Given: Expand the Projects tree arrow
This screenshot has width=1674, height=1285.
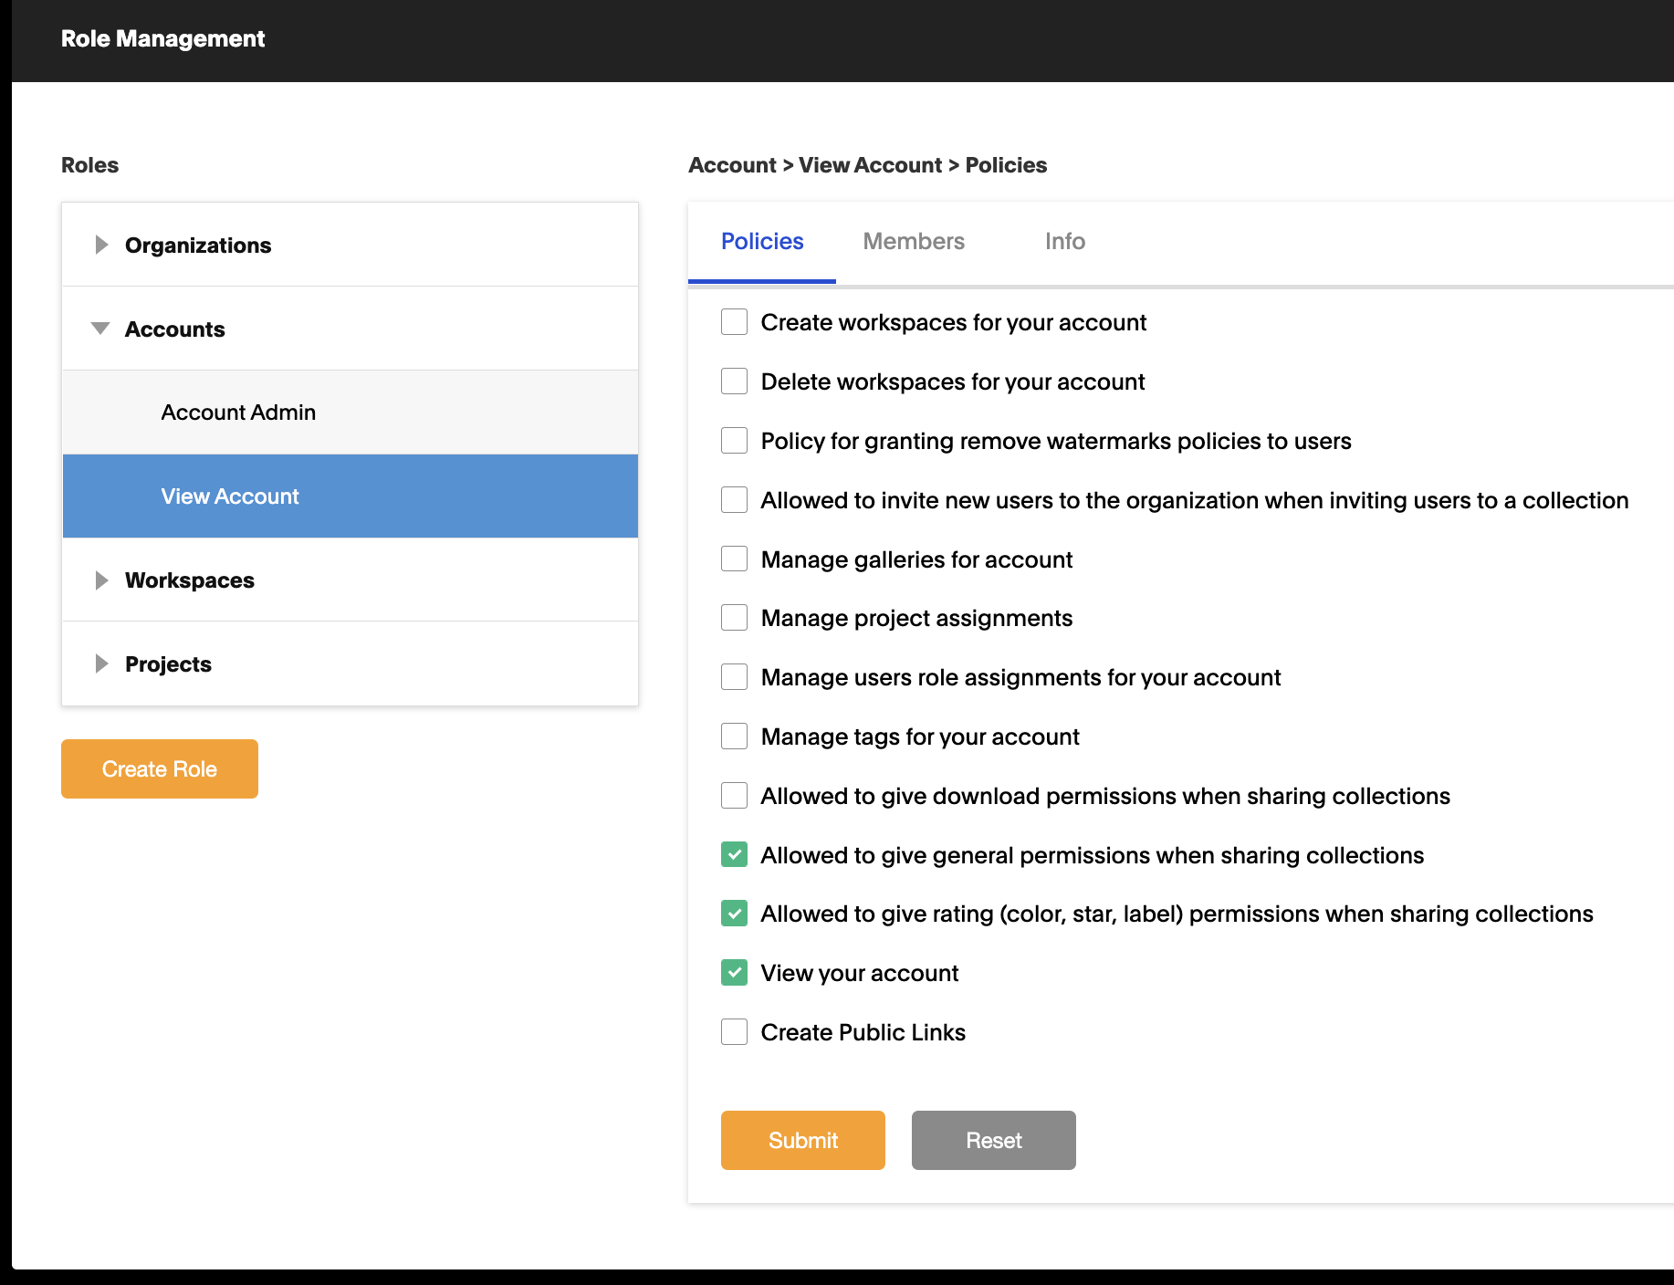Looking at the screenshot, I should (101, 663).
